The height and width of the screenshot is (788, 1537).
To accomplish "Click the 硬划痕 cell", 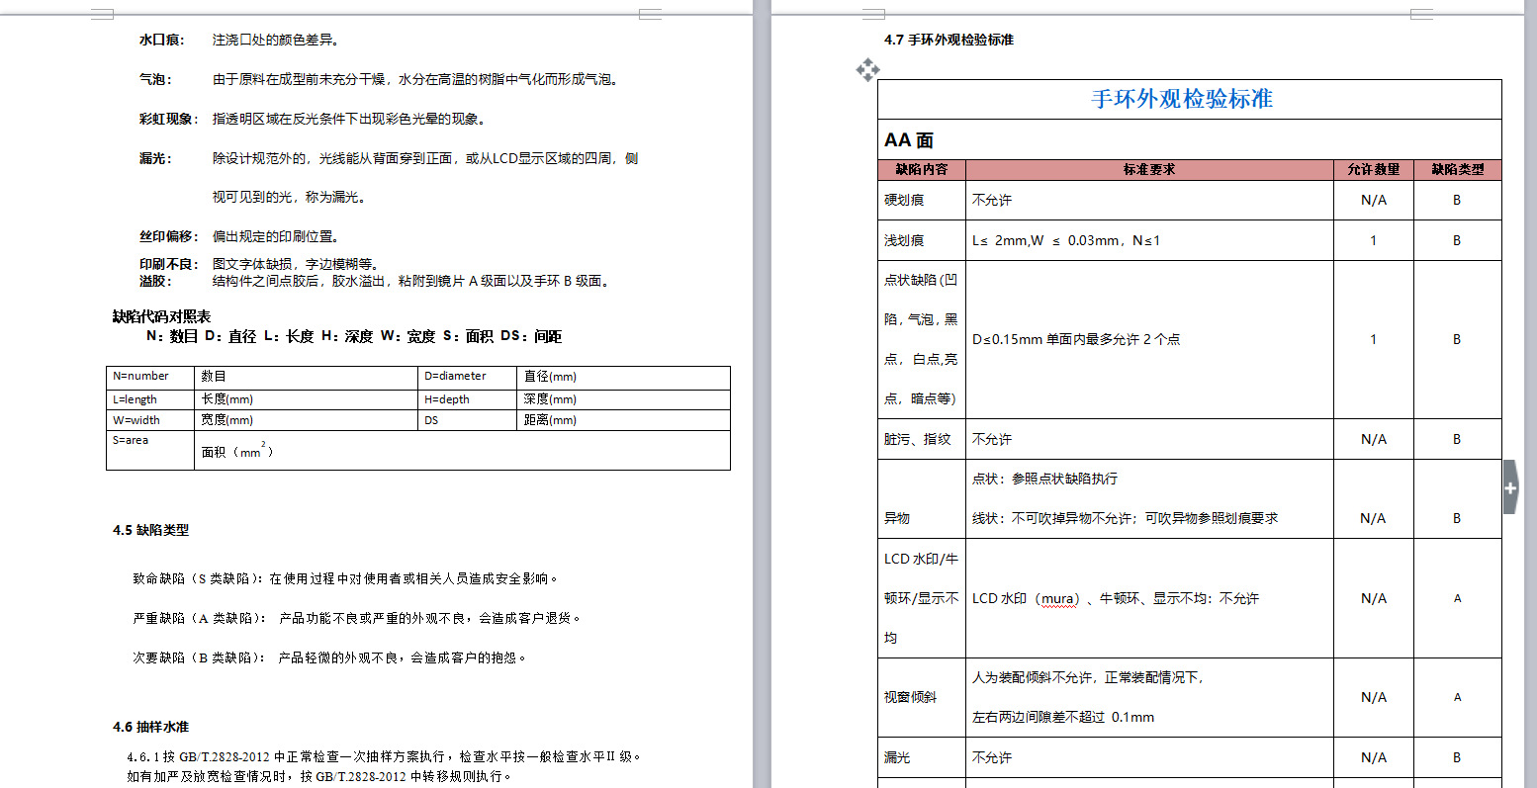I will point(922,201).
